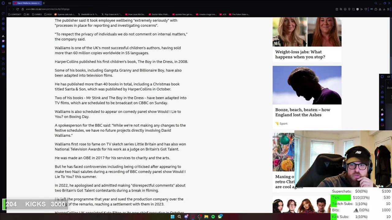Open 'Weight-loss jabs: What happens when you stop?' headline

(300, 54)
